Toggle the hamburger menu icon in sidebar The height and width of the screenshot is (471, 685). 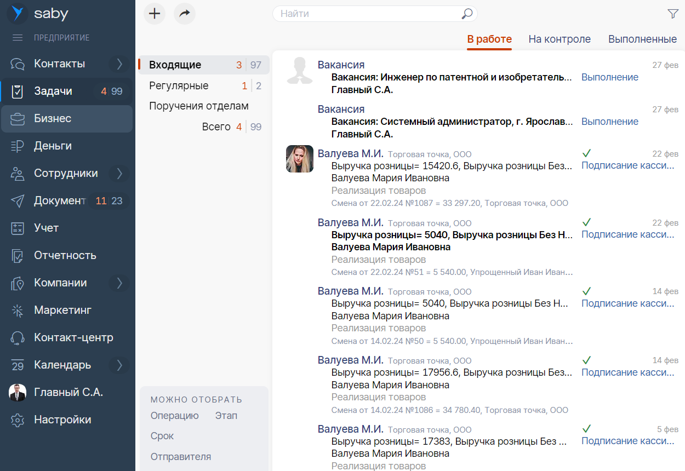tap(18, 38)
